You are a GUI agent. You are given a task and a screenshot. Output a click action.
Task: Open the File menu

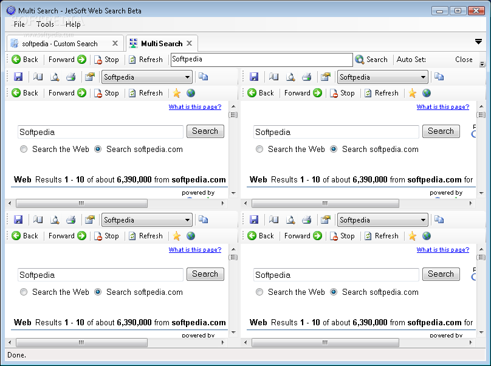tap(19, 24)
